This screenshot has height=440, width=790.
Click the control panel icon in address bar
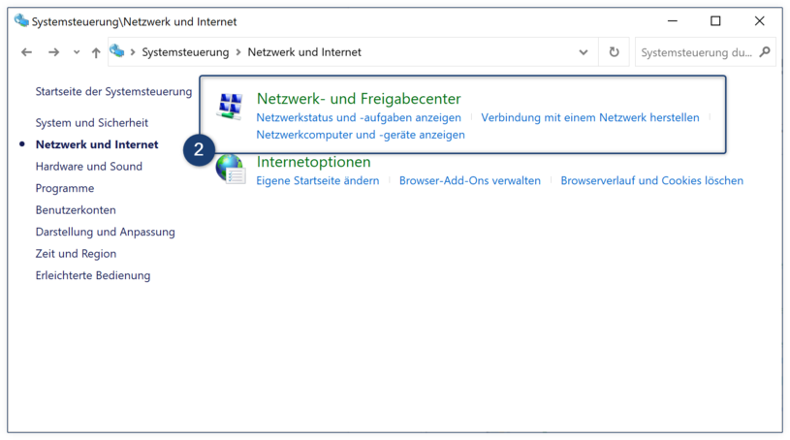[x=117, y=51]
